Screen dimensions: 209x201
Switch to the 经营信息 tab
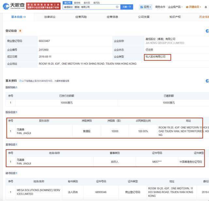[x=112, y=17]
